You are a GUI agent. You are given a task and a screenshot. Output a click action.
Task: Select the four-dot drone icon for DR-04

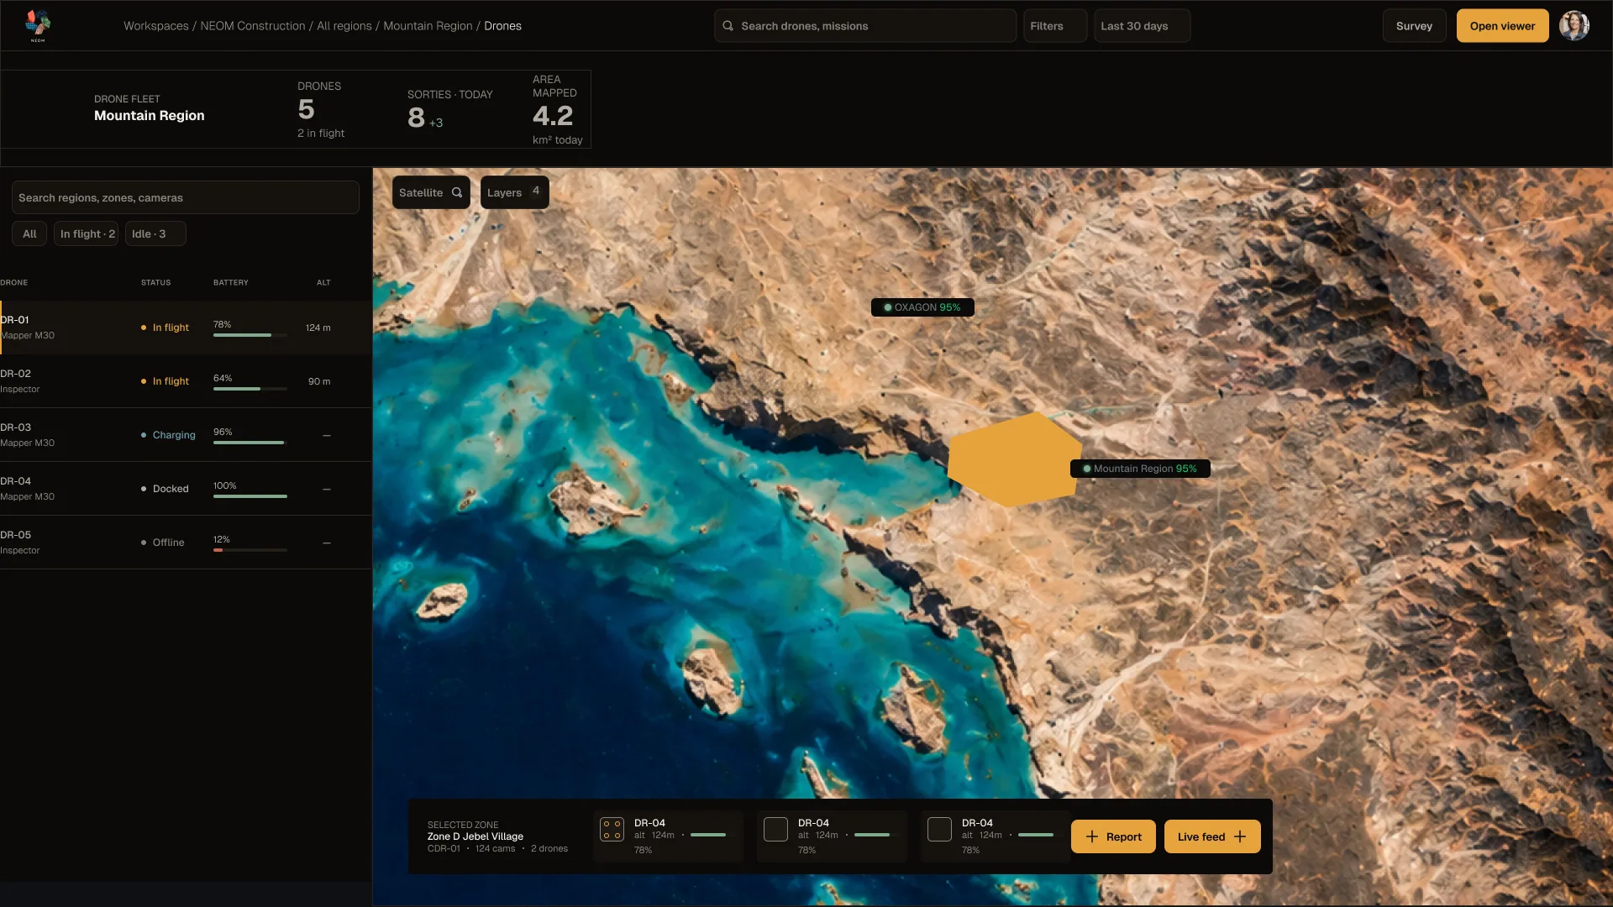pos(612,830)
